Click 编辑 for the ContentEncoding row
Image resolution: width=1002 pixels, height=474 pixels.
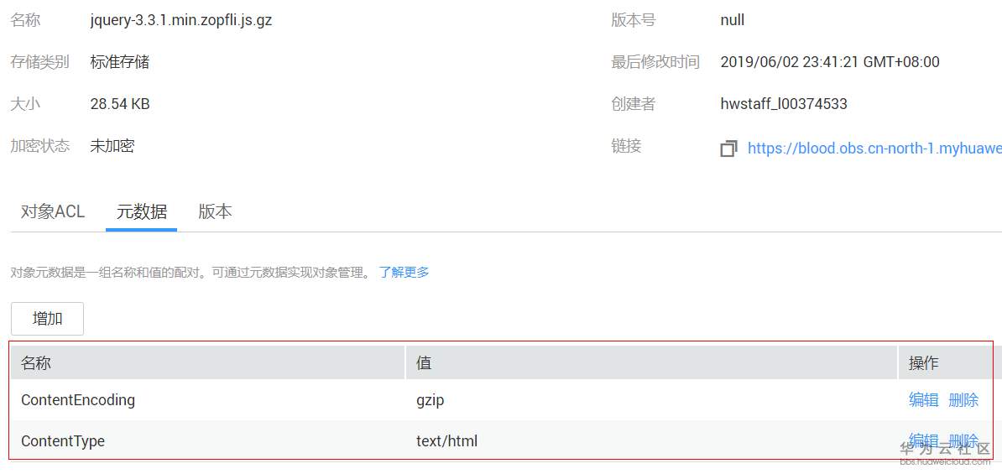pos(923,400)
